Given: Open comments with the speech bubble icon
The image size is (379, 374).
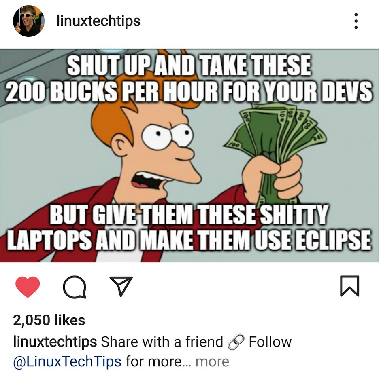Looking at the screenshot, I should pos(75,287).
